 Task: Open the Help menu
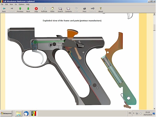[28, 4]
